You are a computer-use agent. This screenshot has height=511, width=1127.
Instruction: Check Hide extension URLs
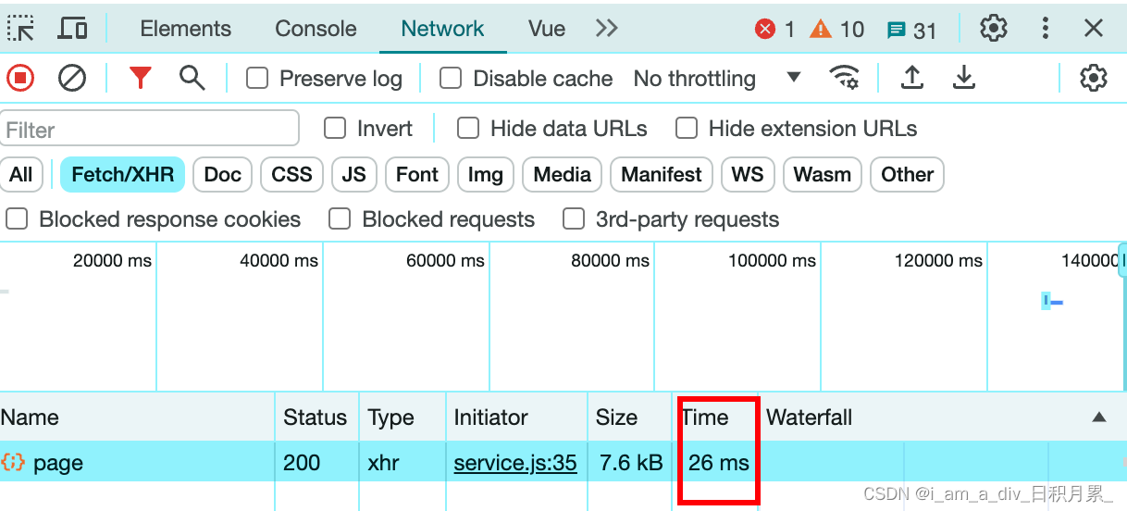click(x=686, y=129)
